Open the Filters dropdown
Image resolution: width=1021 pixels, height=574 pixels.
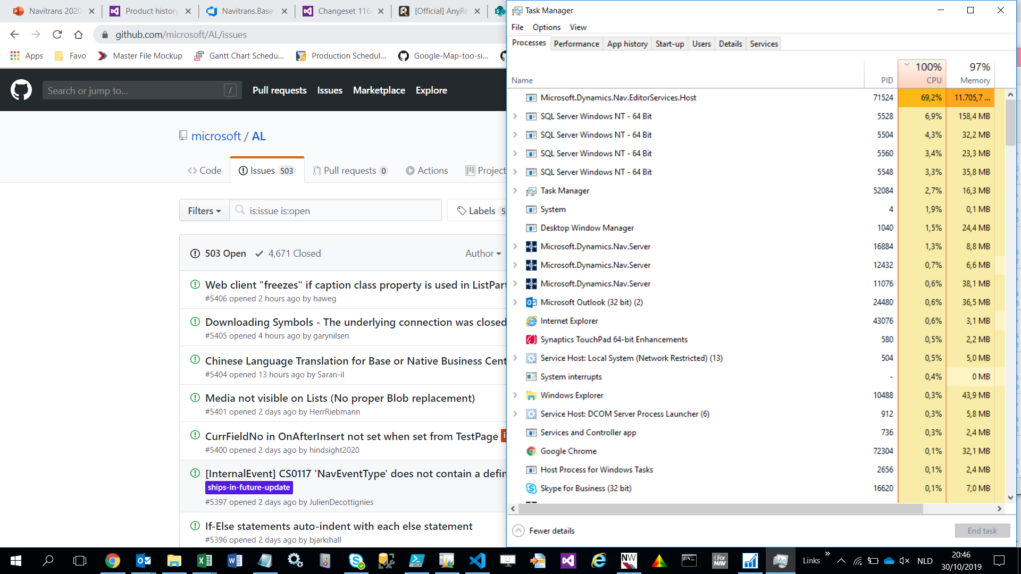pos(204,210)
